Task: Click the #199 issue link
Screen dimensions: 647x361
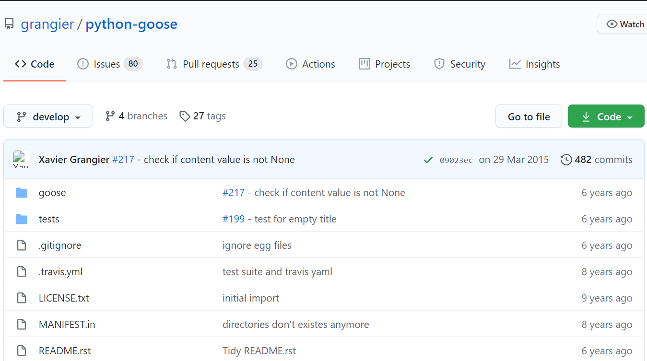Action: pyautogui.click(x=234, y=219)
